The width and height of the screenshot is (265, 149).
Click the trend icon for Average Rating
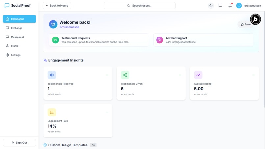[198, 75]
